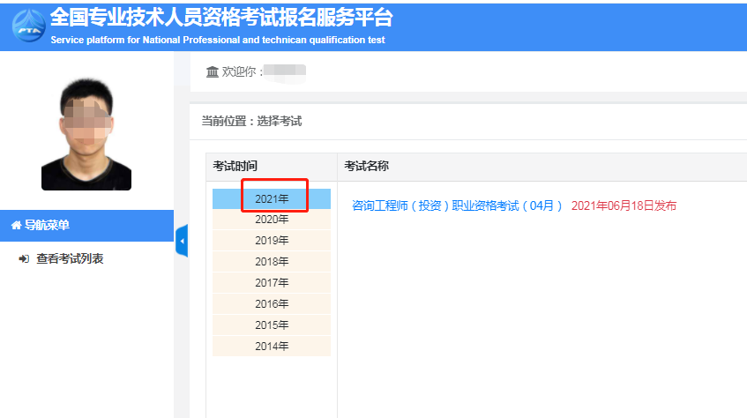This screenshot has height=418, width=747.
Task: Collapse the left sidebar with the arrow handle
Action: coord(182,241)
